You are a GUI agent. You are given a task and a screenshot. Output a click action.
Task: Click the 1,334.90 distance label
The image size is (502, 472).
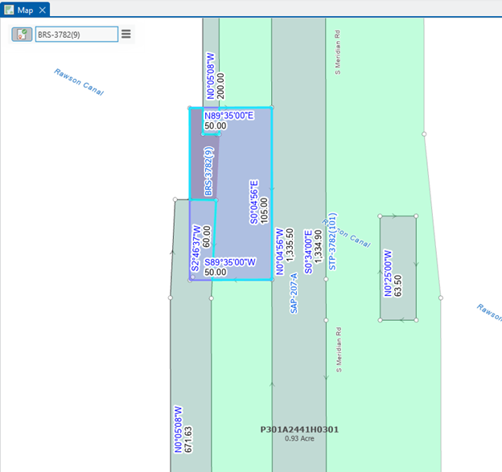(x=318, y=246)
